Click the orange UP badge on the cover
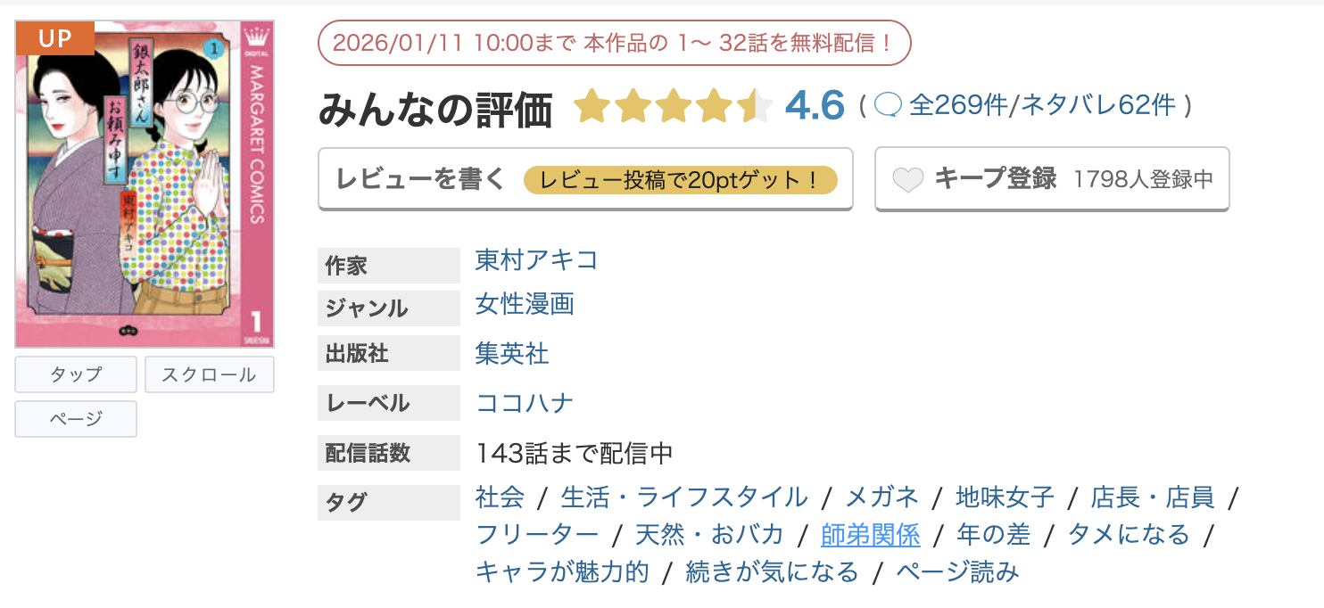1324x608 pixels. (54, 38)
